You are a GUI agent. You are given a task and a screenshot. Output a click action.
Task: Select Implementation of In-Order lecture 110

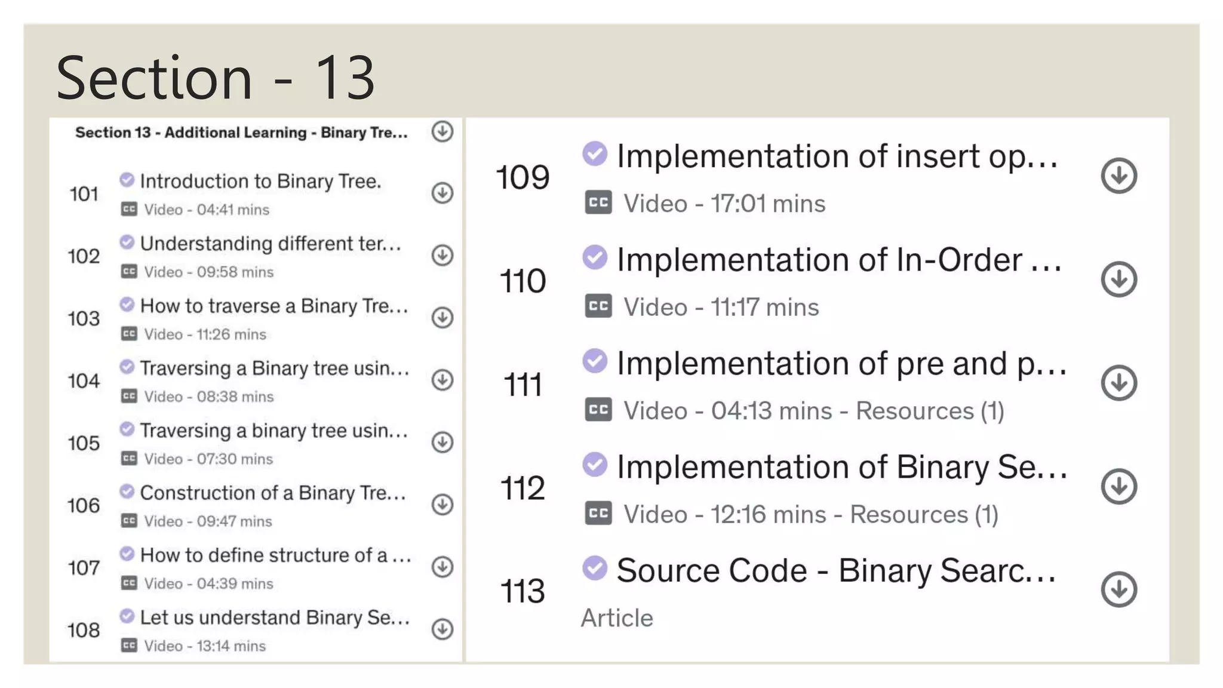(838, 260)
